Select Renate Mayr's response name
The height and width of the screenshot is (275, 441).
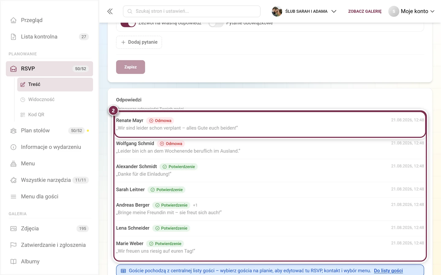pyautogui.click(x=130, y=120)
